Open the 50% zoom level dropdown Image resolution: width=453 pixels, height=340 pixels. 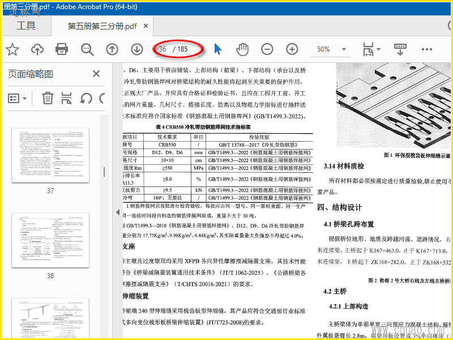point(344,49)
